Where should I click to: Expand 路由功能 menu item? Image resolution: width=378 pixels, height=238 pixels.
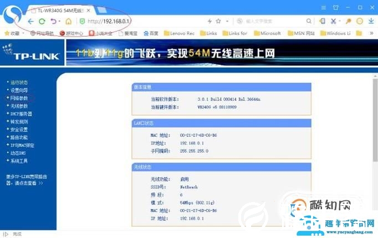(19, 137)
